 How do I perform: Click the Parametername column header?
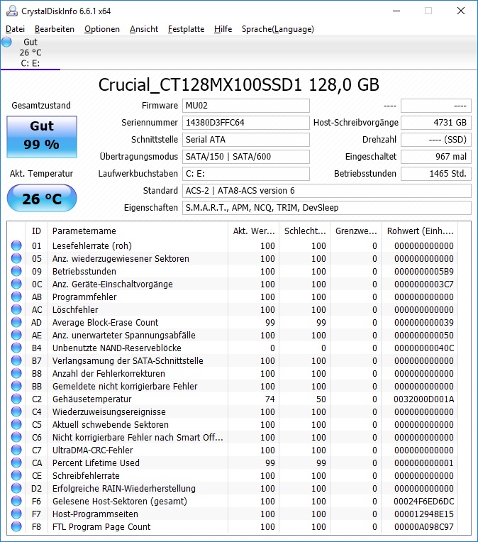pyautogui.click(x=138, y=231)
